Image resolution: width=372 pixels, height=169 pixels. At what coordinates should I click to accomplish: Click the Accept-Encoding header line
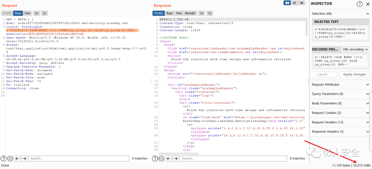coord(35,63)
